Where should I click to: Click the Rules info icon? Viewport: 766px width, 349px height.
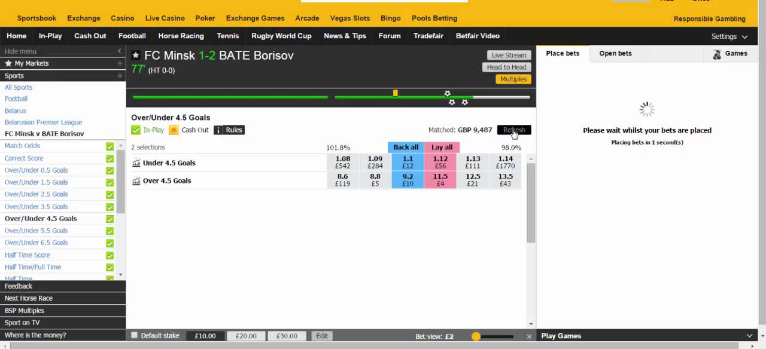coord(218,130)
